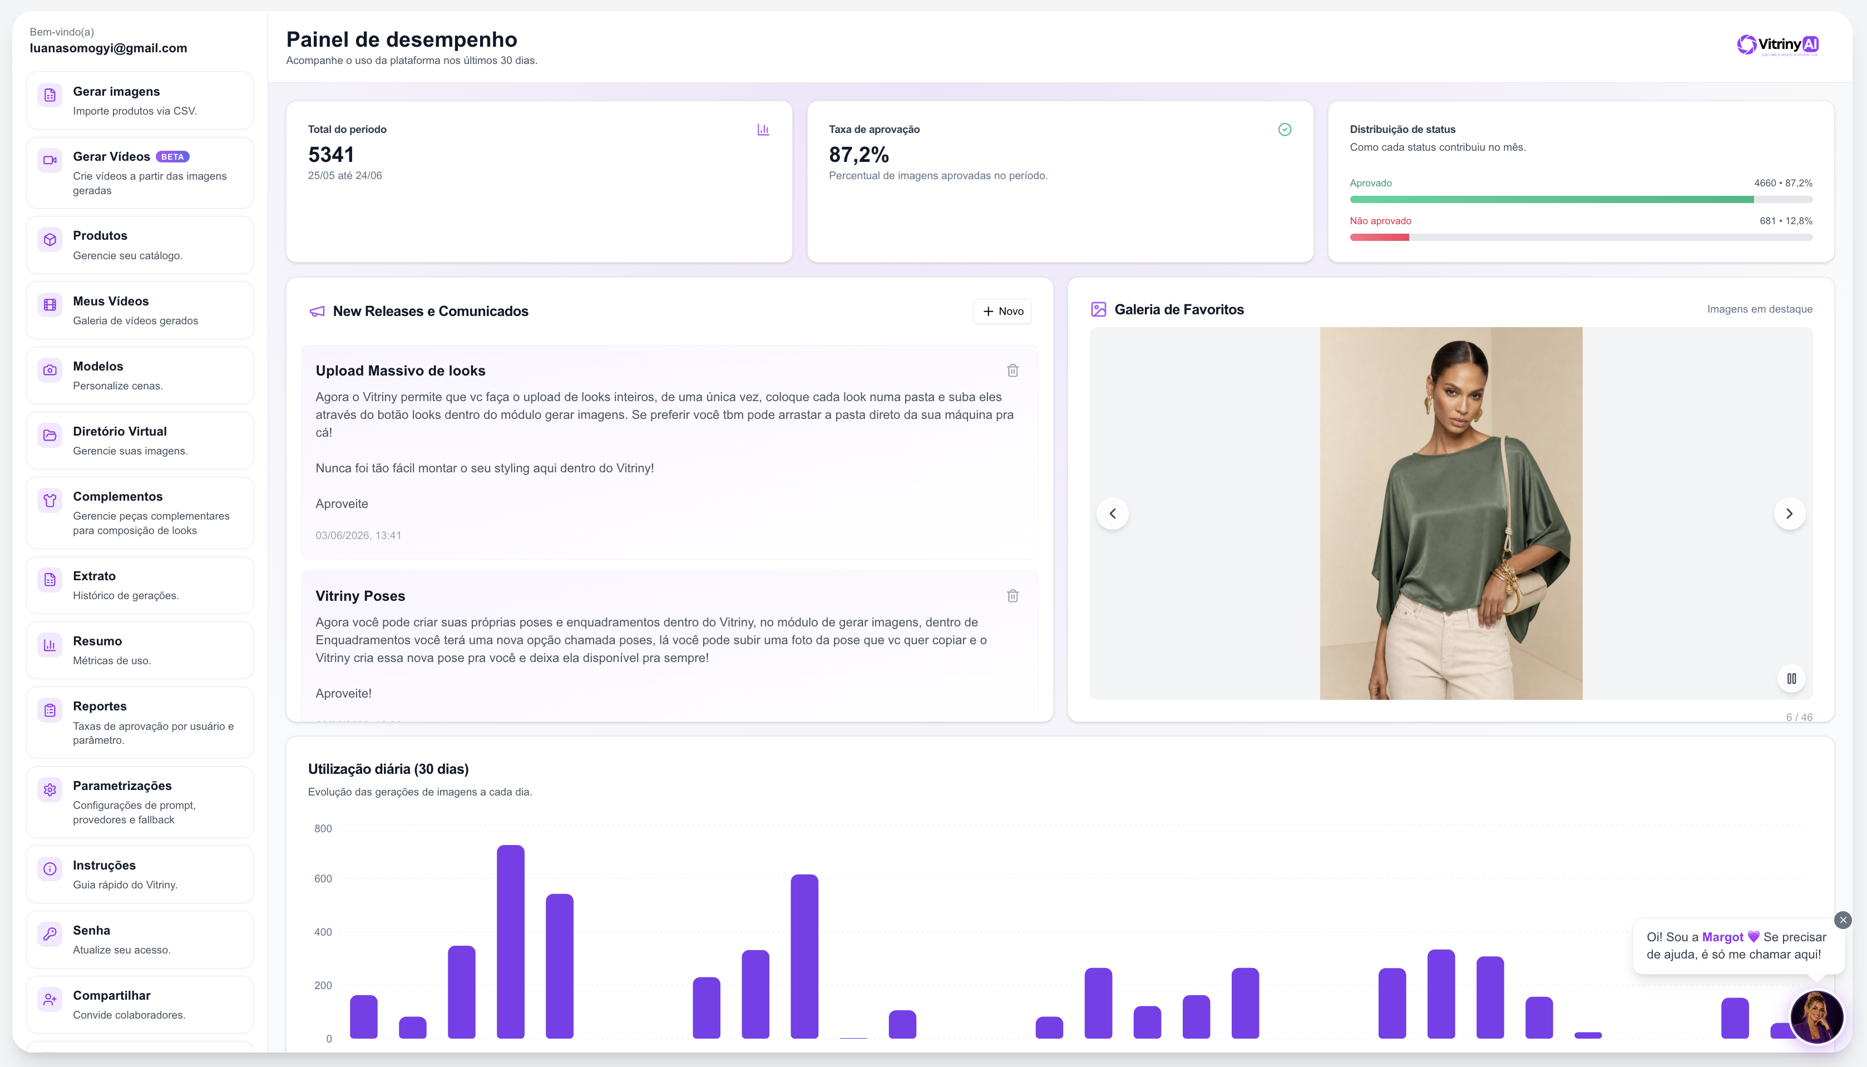Click the '6 / 46' gallery counter
The width and height of the screenshot is (1867, 1067).
coord(1799,718)
